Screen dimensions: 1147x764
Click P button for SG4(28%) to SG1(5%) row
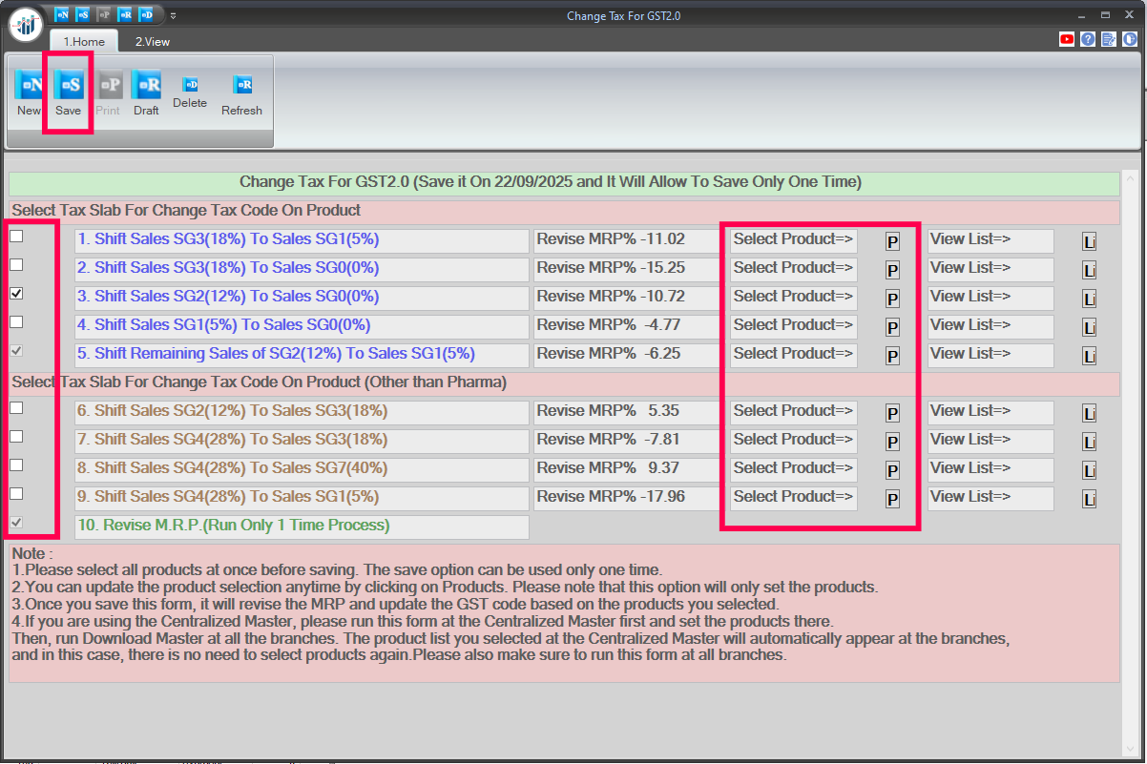(892, 499)
